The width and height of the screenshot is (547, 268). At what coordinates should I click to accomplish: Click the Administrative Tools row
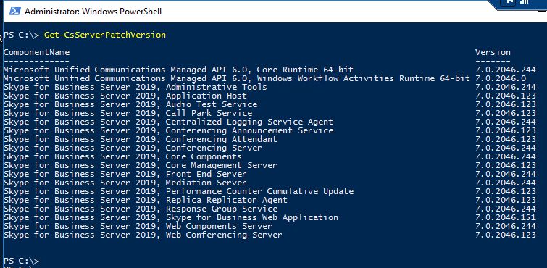[x=270, y=87]
